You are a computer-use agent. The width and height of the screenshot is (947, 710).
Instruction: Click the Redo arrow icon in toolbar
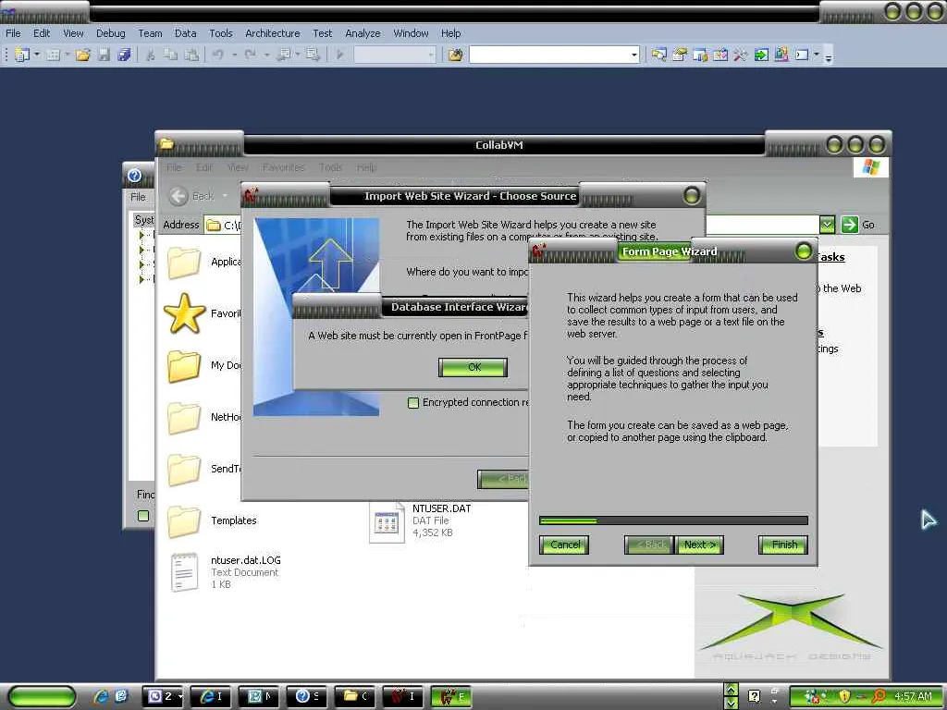[x=251, y=55]
